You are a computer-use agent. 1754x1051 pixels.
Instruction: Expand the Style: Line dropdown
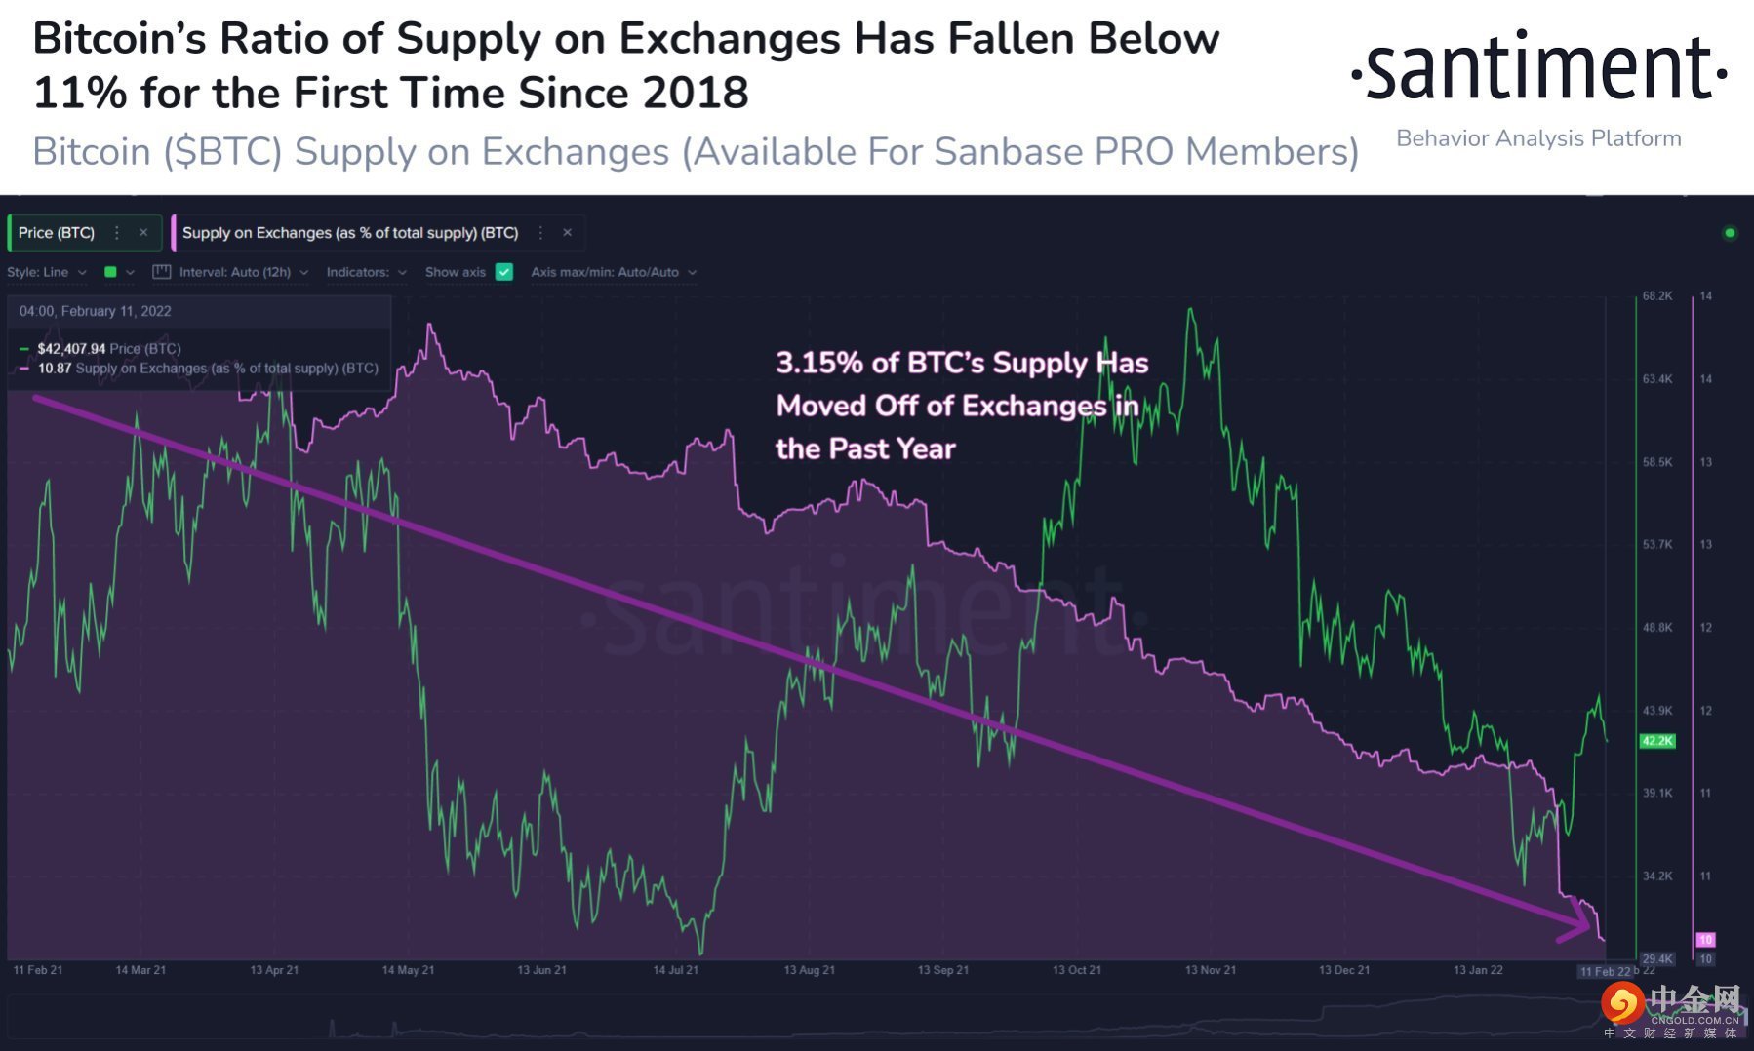47,272
